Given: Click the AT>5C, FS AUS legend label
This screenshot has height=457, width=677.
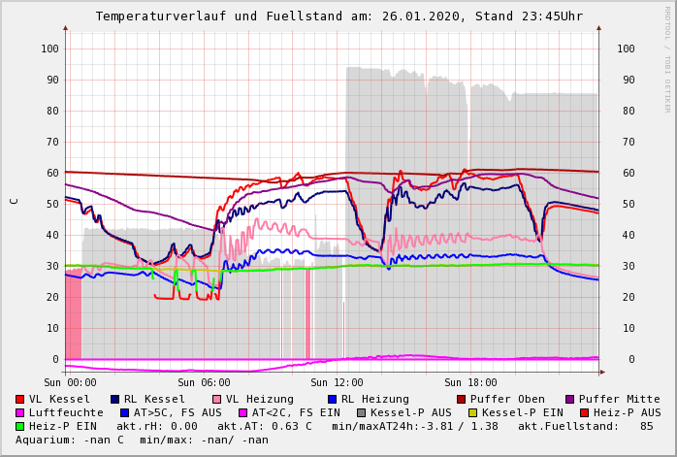Looking at the screenshot, I should (x=177, y=412).
